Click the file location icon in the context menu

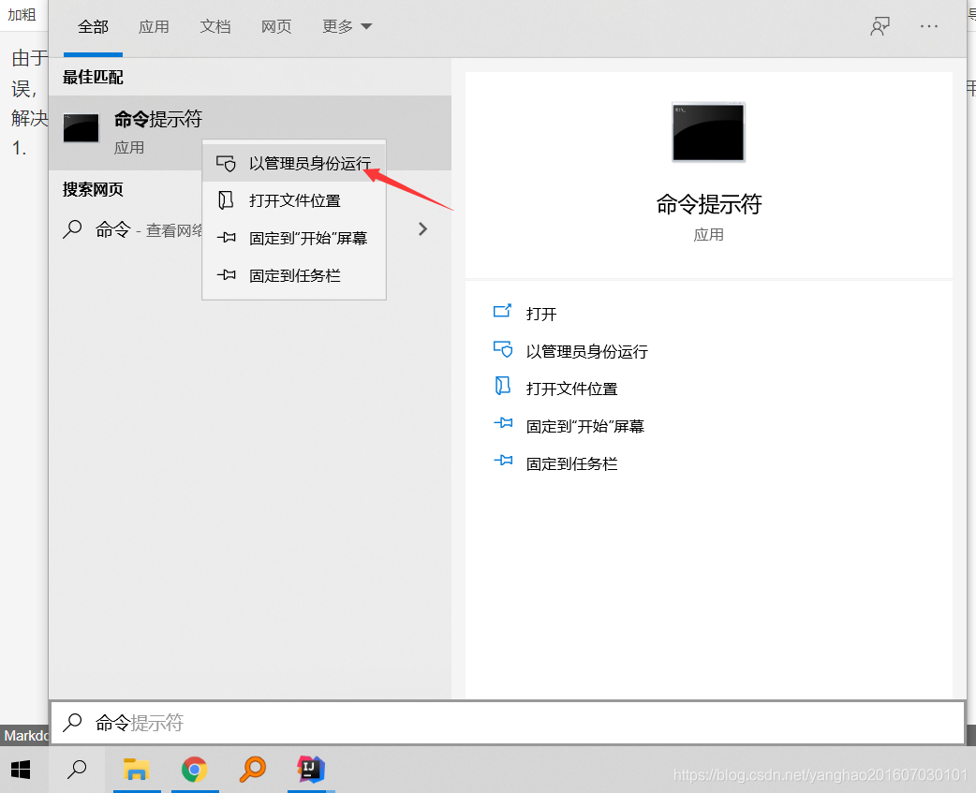tap(226, 200)
